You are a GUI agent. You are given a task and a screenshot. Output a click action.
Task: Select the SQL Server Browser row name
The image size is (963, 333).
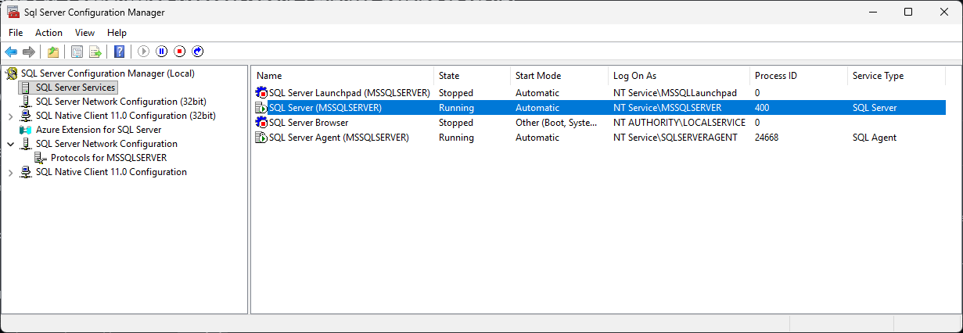[x=308, y=123]
